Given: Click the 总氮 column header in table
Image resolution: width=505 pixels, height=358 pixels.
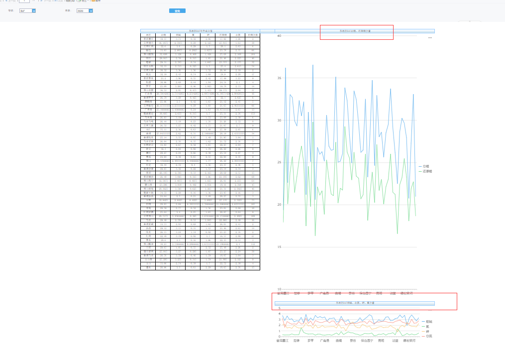Looking at the screenshot, I should (238, 35).
